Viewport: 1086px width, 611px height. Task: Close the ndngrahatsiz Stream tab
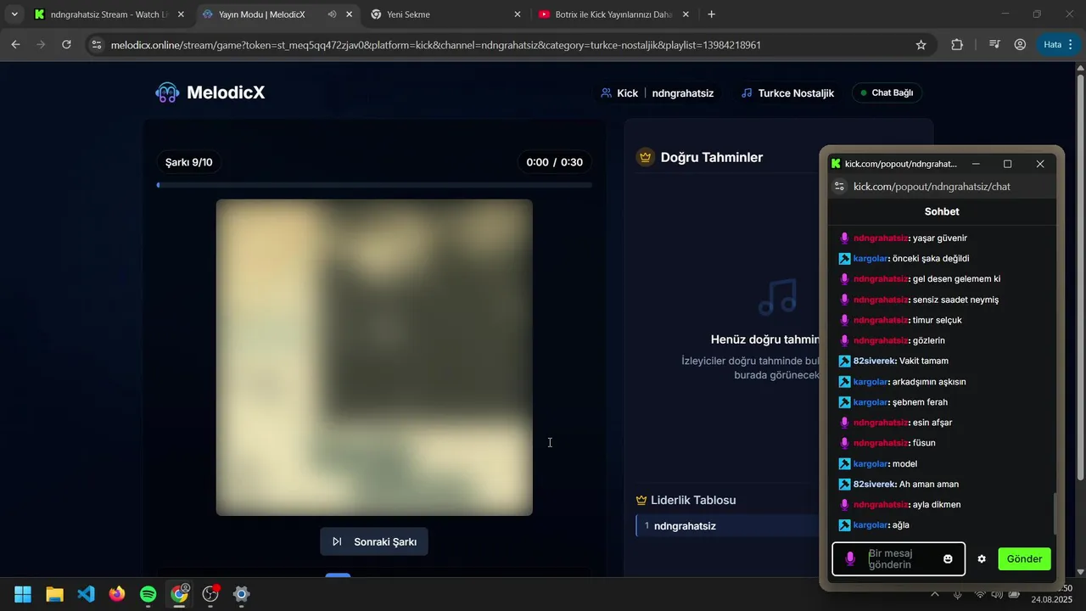click(x=181, y=14)
